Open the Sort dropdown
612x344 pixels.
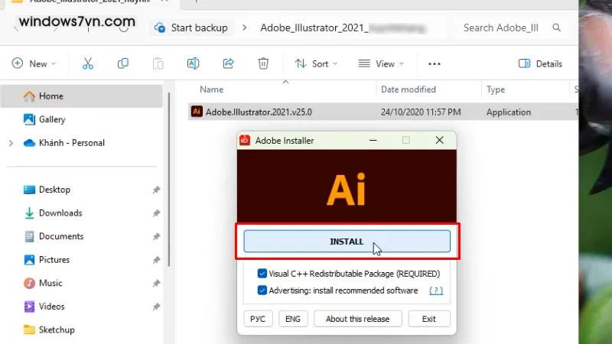(x=316, y=63)
